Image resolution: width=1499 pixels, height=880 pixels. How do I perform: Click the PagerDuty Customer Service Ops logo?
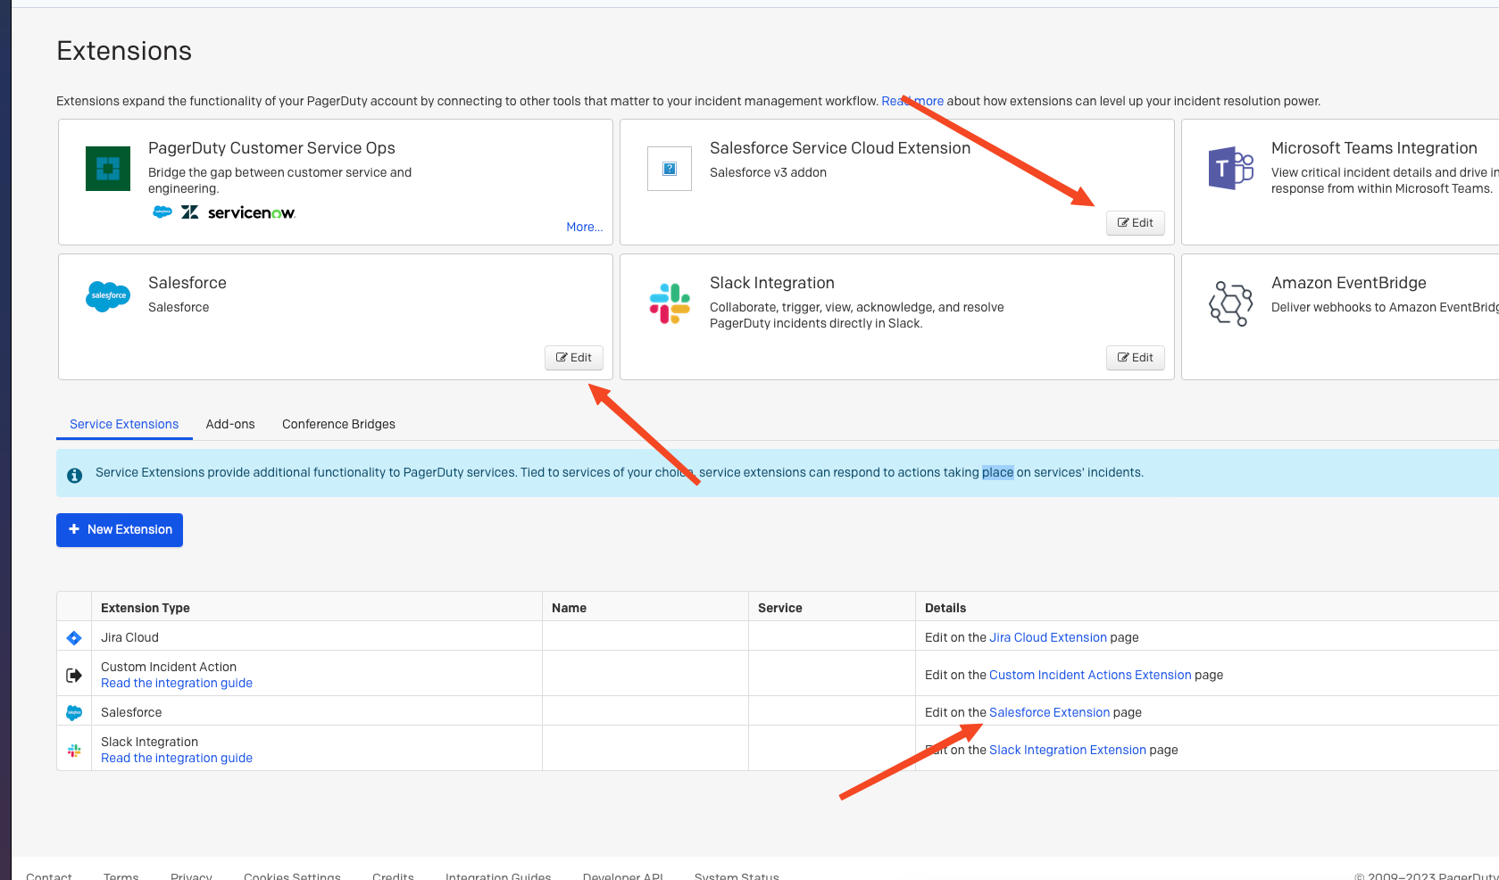tap(108, 169)
